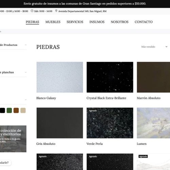
Task: Select the brown color swatch filter
Action: 16,111
